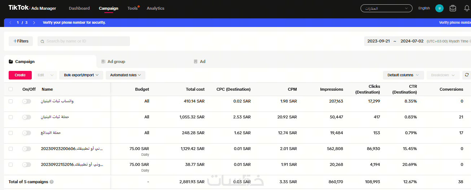Go to previous notice with left arrow
Viewport: 471px width, 190px height.
coord(10,22)
